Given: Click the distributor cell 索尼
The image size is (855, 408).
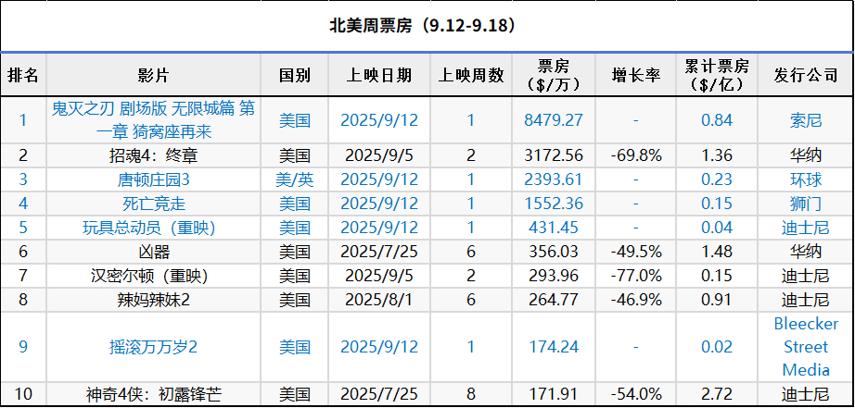Looking at the screenshot, I should (x=806, y=120).
